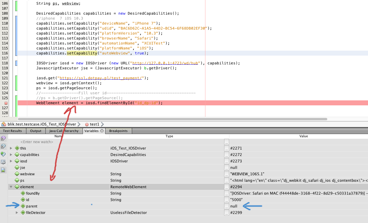Follow the https://ssl.dotpay.pl/test_payment/ link
This screenshot has width=368, height=223.
(101, 78)
